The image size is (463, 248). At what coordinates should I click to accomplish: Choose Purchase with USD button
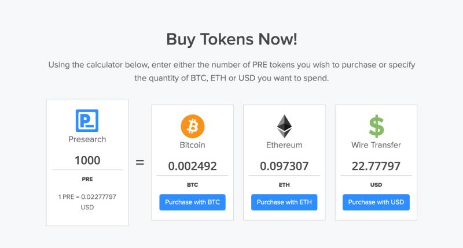point(376,202)
